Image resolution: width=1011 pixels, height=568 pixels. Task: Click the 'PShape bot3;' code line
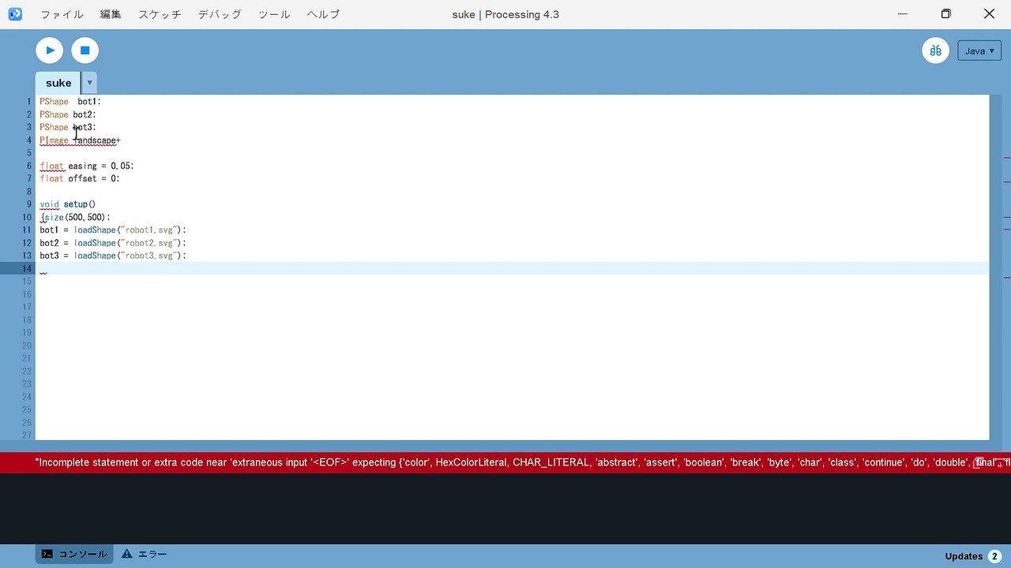click(x=68, y=127)
